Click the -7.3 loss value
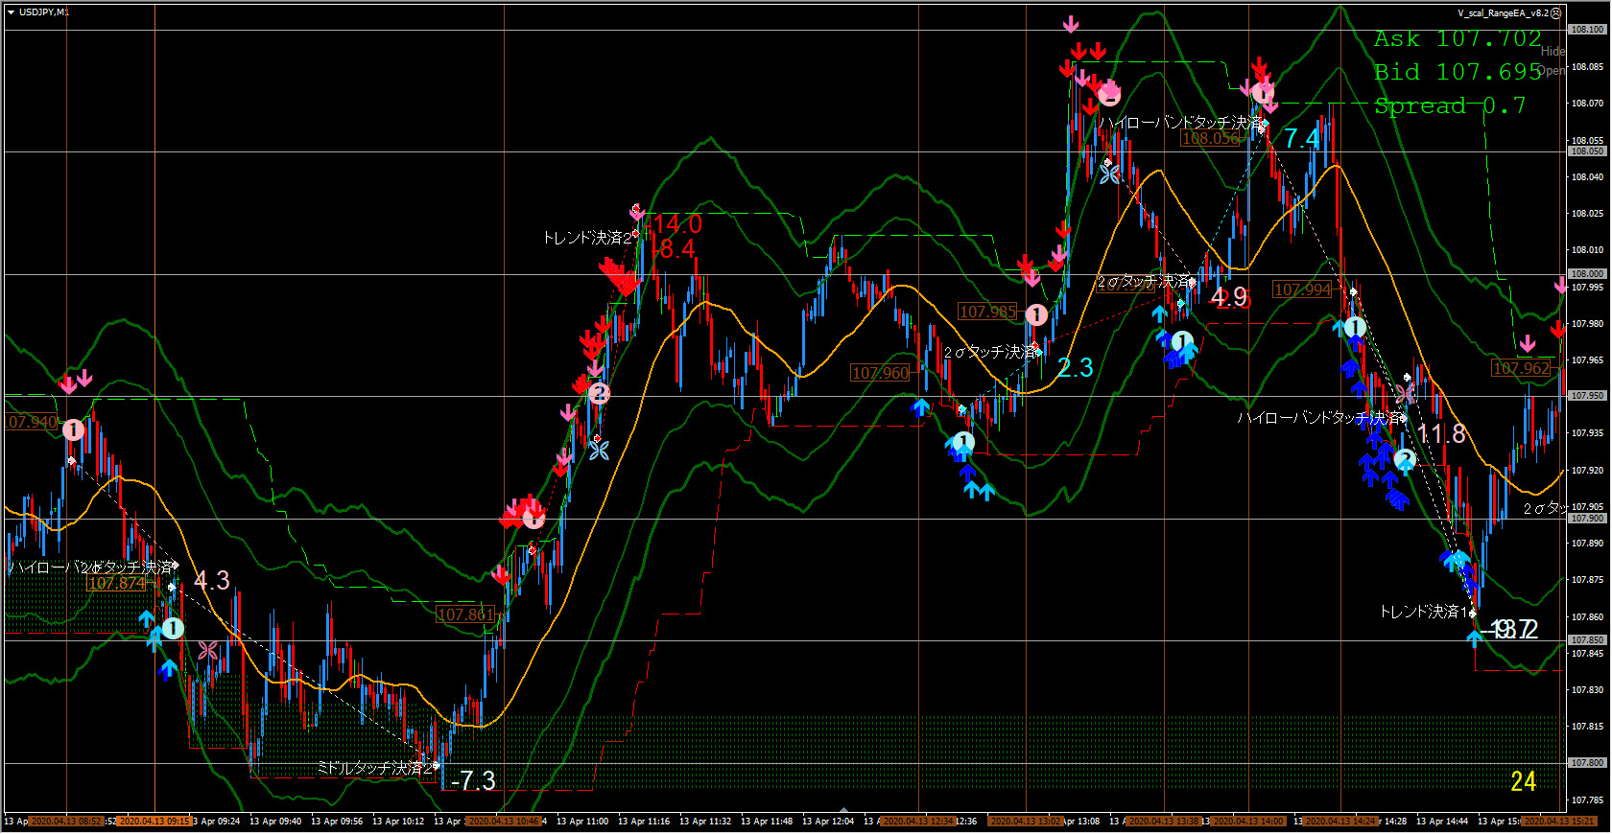 (473, 780)
